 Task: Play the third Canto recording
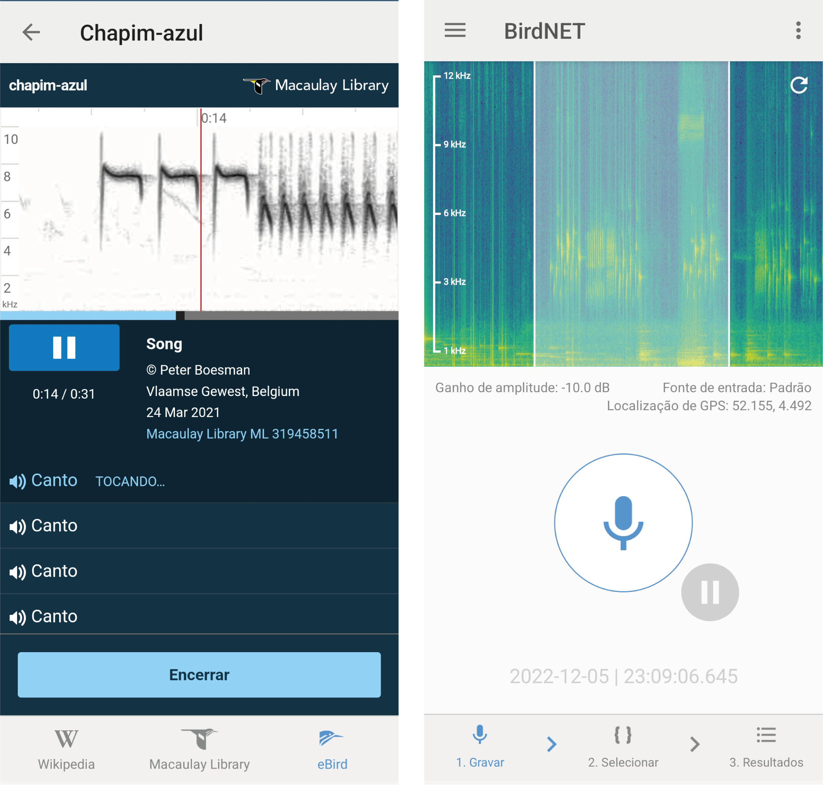pos(199,571)
